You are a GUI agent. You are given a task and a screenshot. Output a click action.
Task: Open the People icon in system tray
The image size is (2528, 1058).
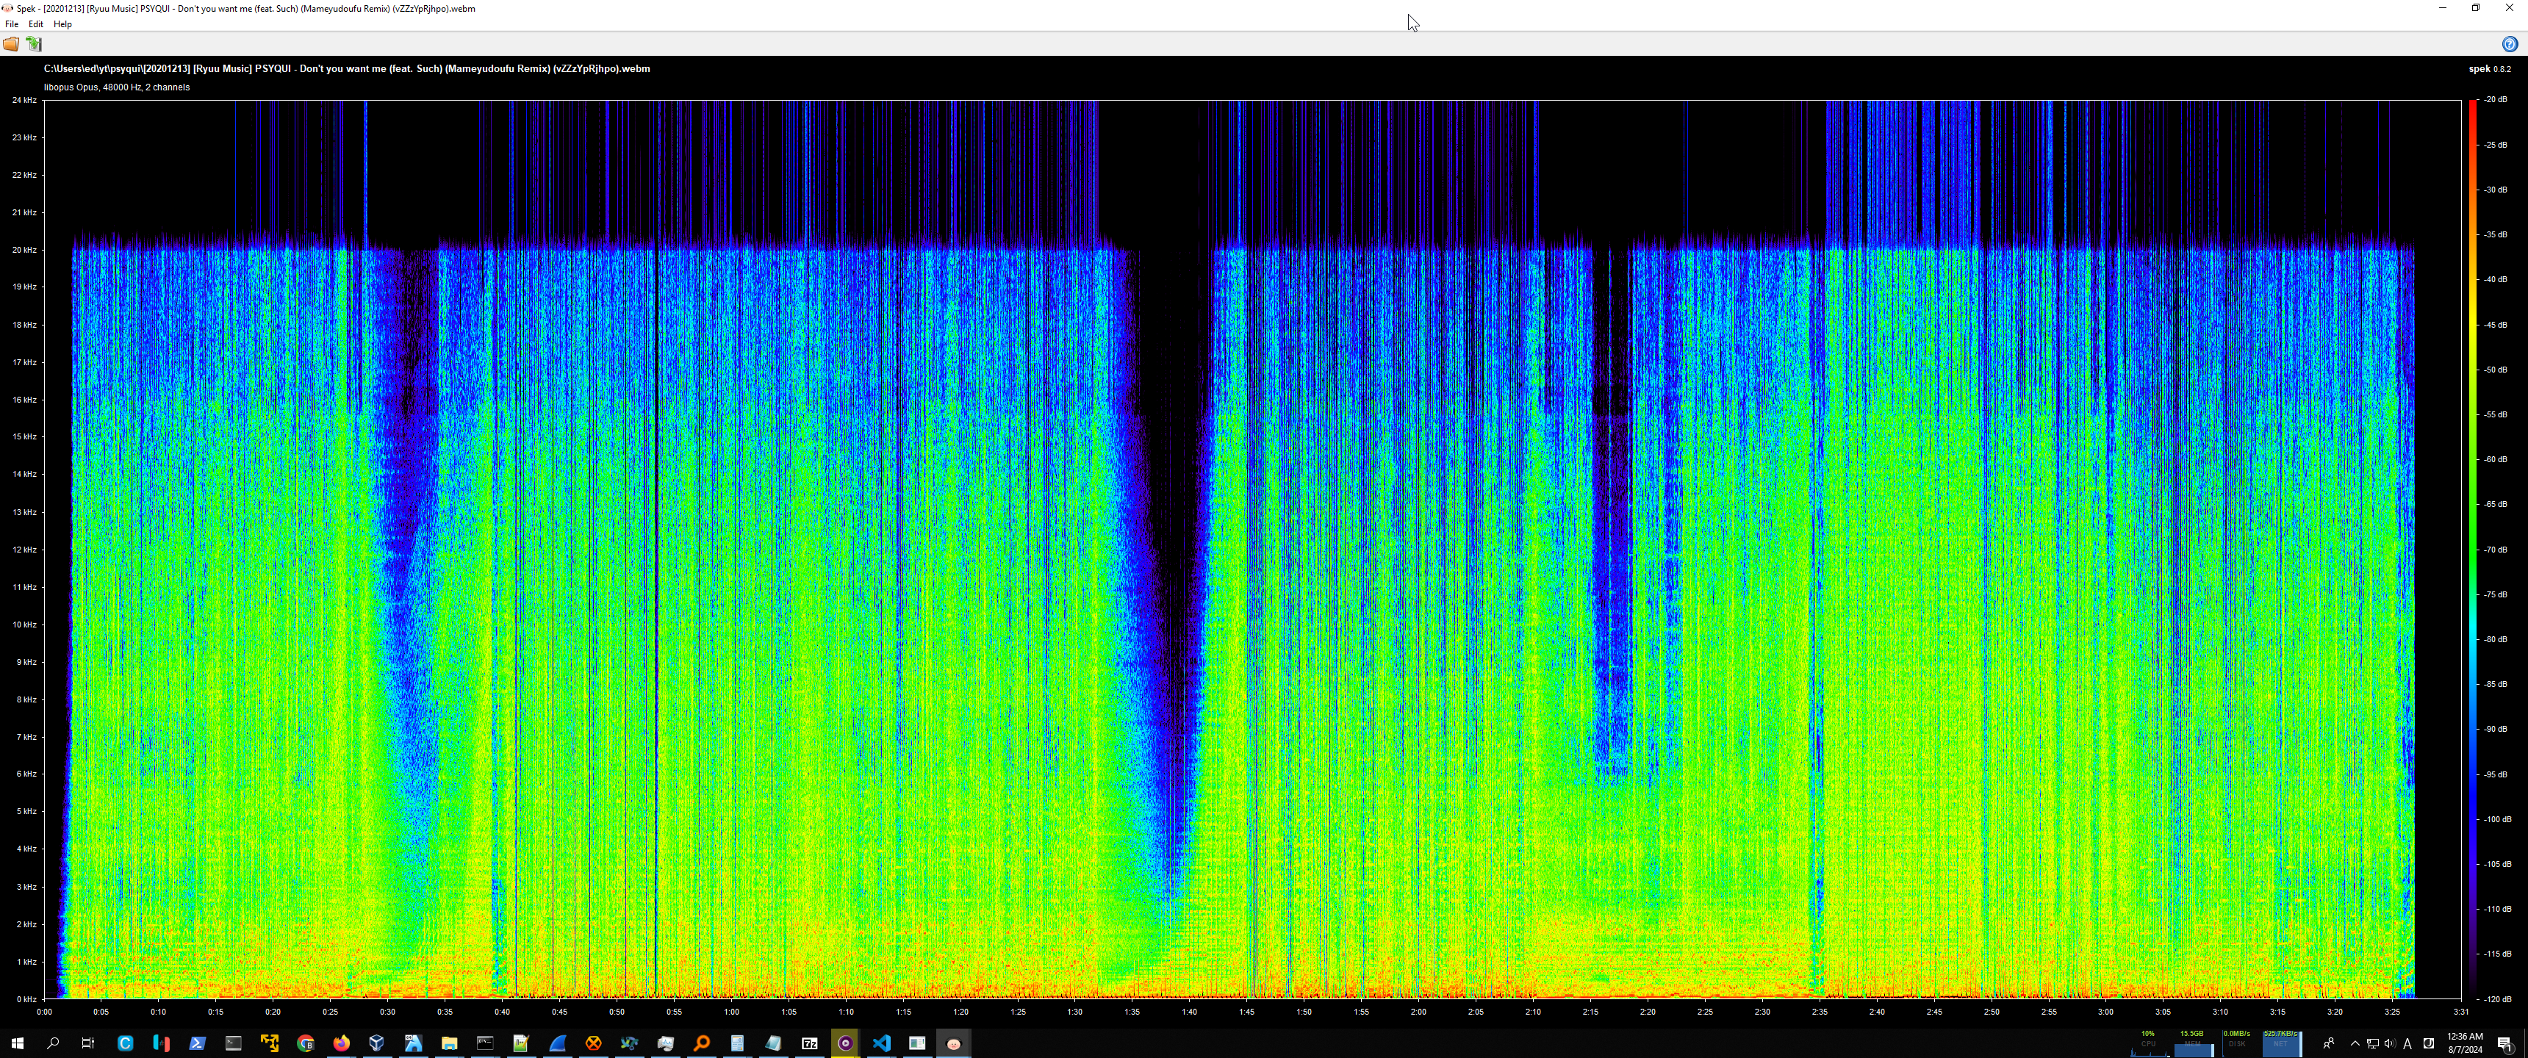[x=2329, y=1043]
